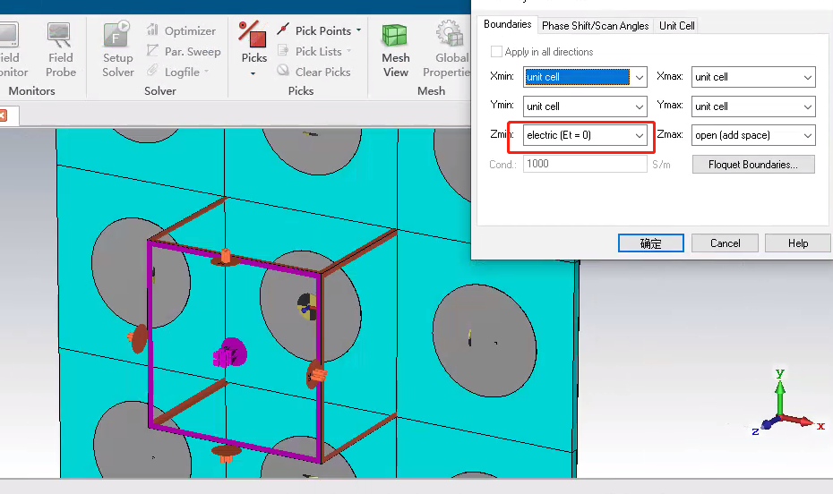Click the Help button
This screenshot has height=494, width=833.
pos(798,243)
